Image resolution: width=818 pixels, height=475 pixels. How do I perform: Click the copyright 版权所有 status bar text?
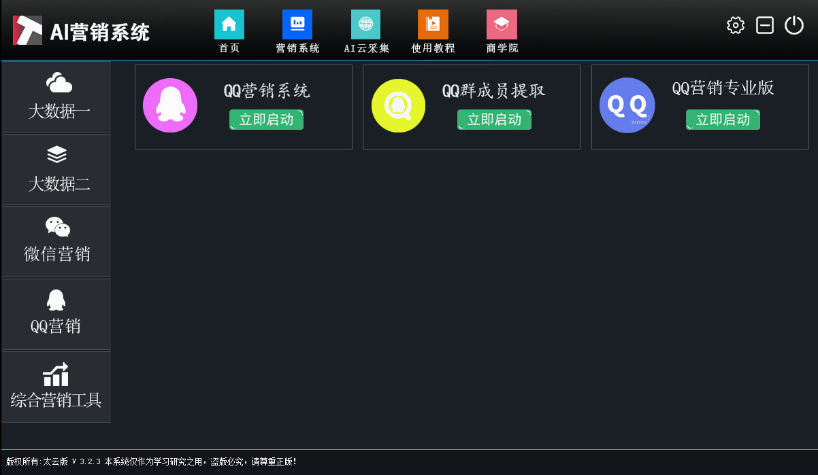151,461
